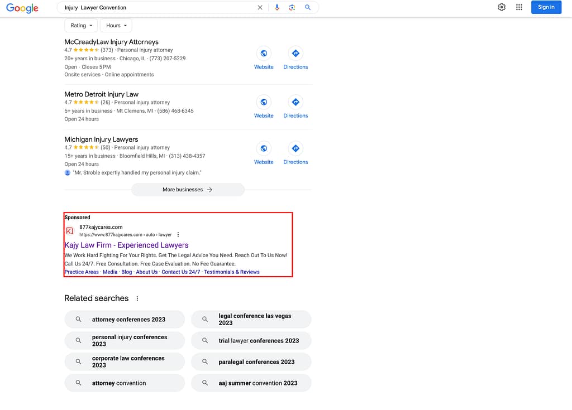Viewport: 572px width, 410px height.
Task: Click Directions icon for Michigan Injury Lawyers
Action: click(295, 148)
